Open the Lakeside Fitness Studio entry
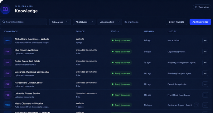Screen dimensions: 213x113 [x=27, y=93]
